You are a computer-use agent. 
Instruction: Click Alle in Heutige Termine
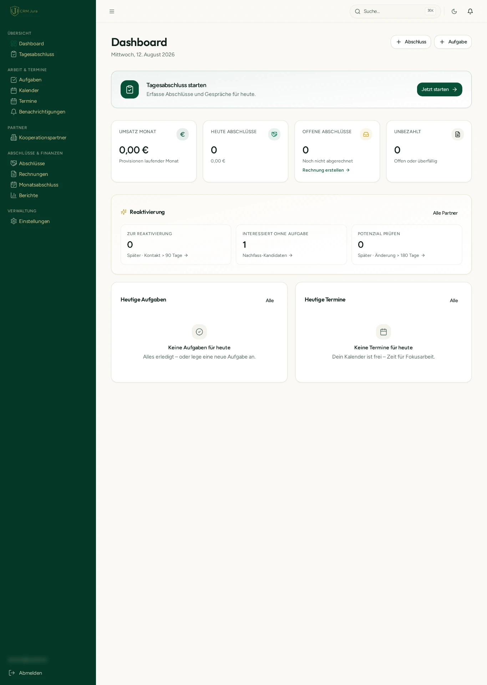pyautogui.click(x=454, y=300)
